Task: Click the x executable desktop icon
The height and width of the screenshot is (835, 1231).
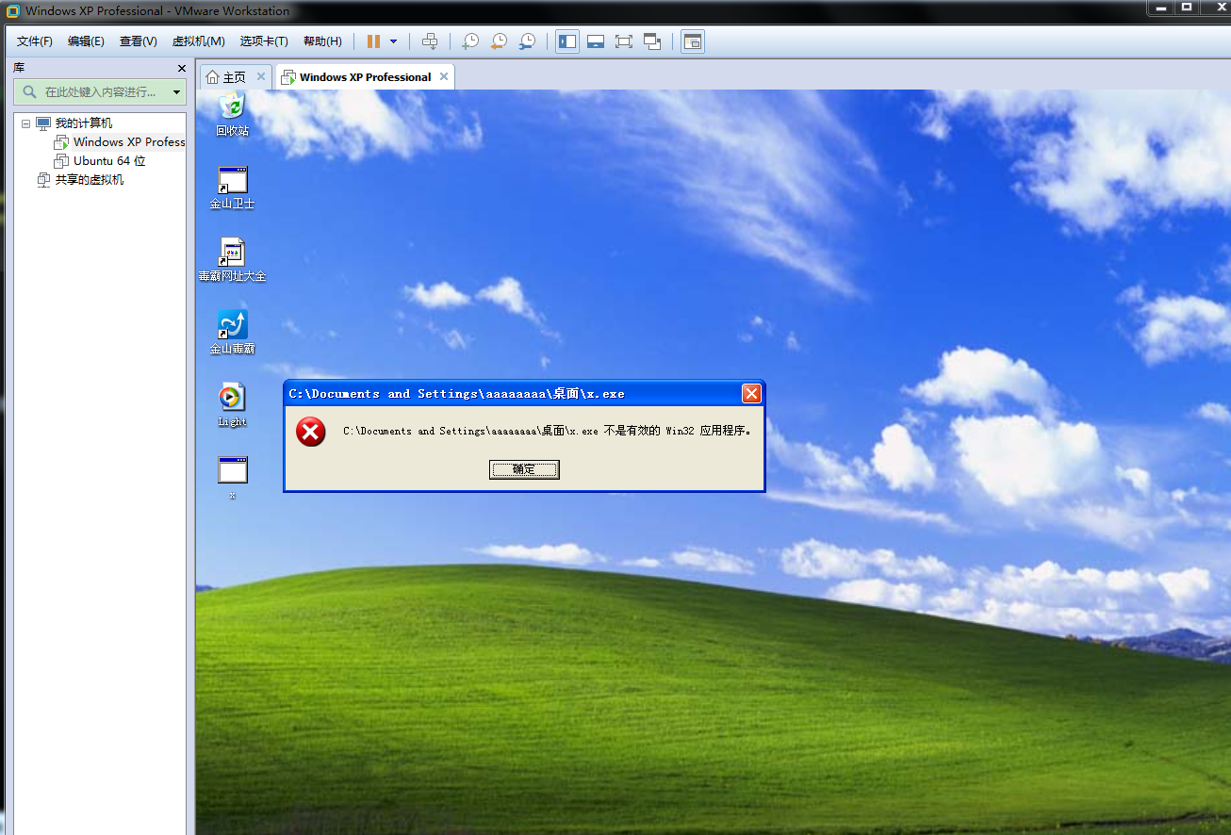Action: tap(232, 478)
